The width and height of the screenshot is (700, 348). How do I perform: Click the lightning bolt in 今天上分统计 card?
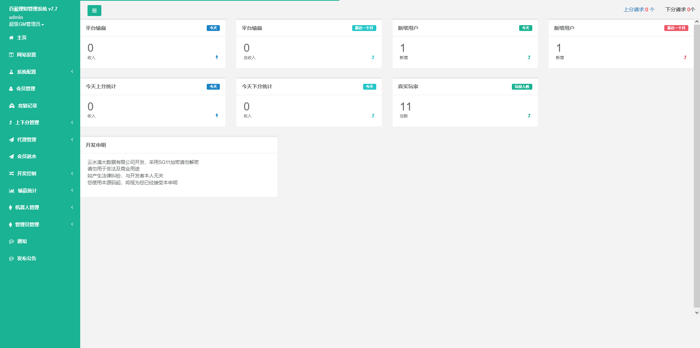(217, 116)
